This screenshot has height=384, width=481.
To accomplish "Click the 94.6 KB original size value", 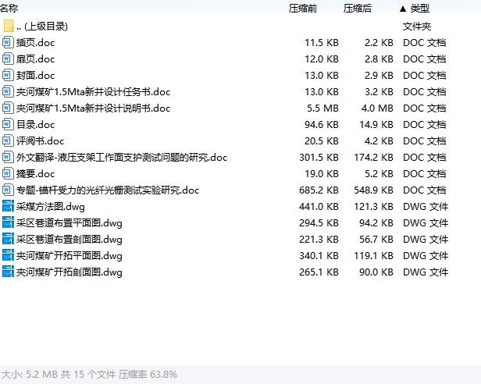I will (x=322, y=125).
